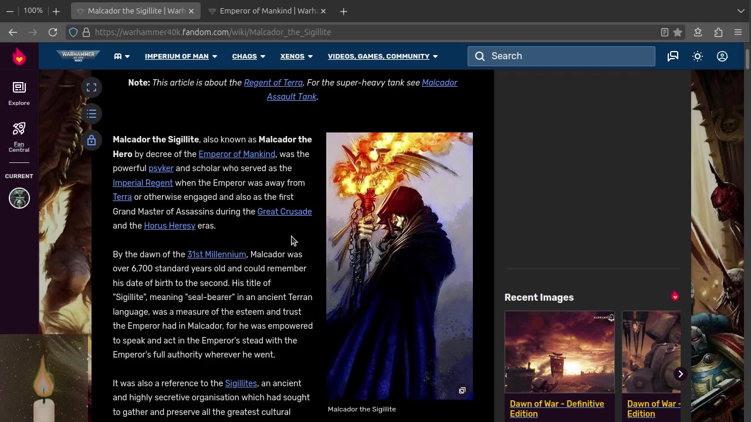Screen dimensions: 751x422
Task: Open the Malcador Assault Tank link
Action: [x=362, y=90]
